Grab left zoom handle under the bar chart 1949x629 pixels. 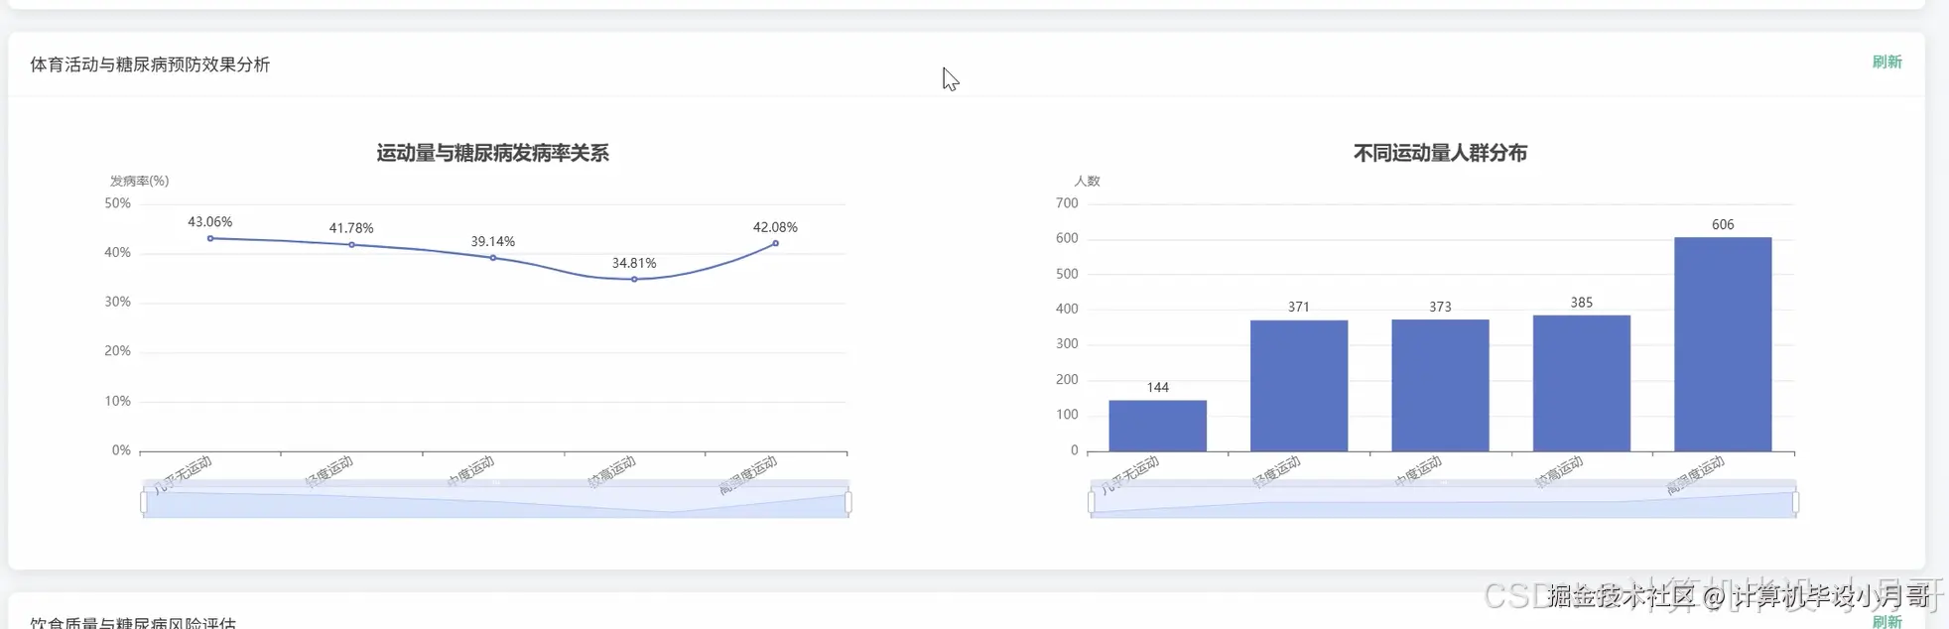pos(1092,502)
